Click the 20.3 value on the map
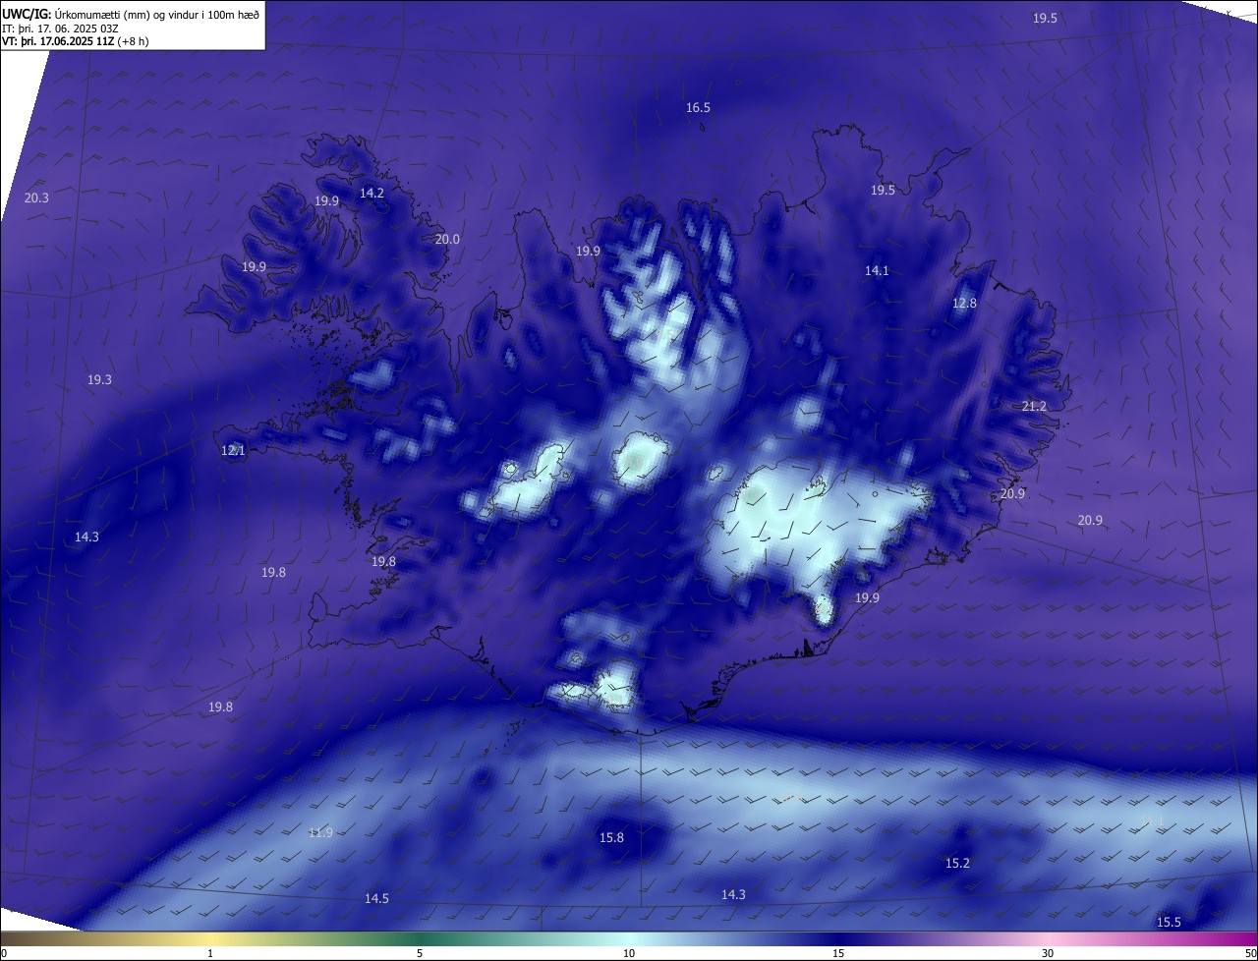This screenshot has width=1258, height=961. pos(36,198)
